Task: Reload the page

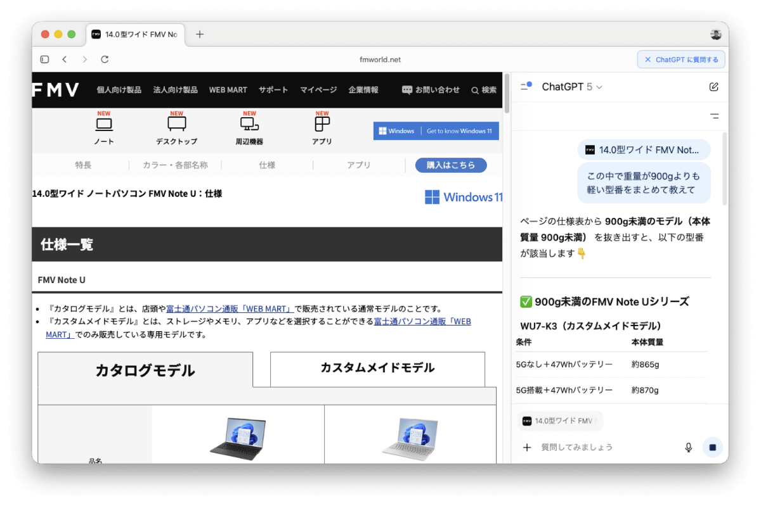Action: point(105,60)
